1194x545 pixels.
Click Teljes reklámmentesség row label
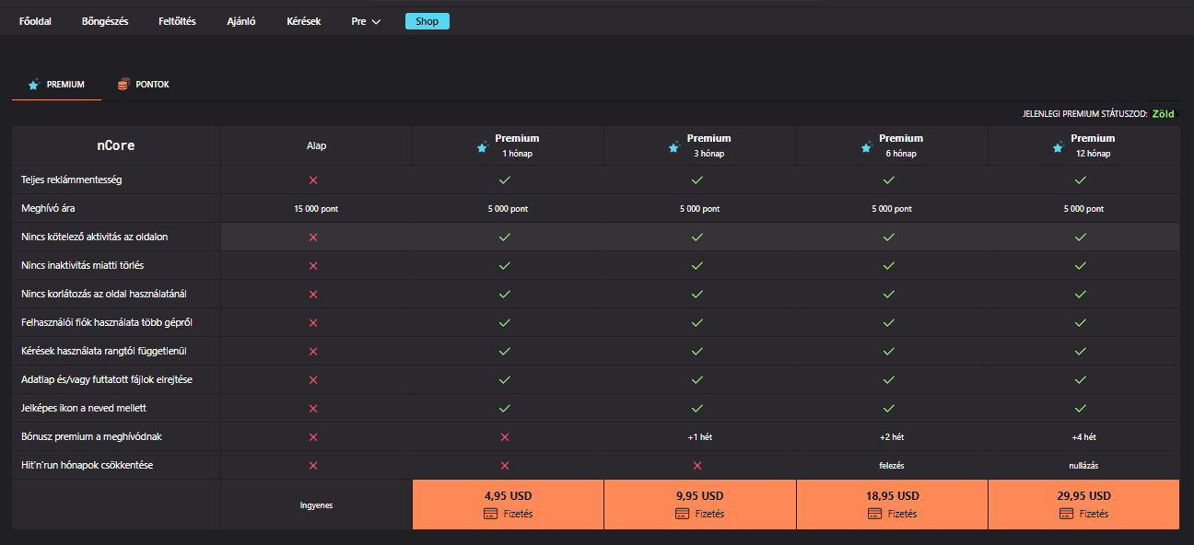point(72,180)
